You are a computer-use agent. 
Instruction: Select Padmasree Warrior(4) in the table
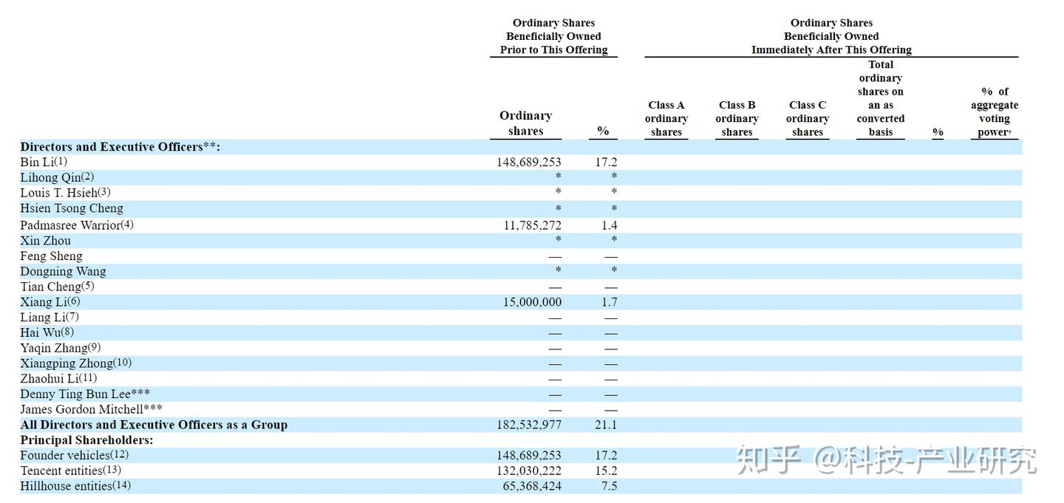click(x=77, y=225)
